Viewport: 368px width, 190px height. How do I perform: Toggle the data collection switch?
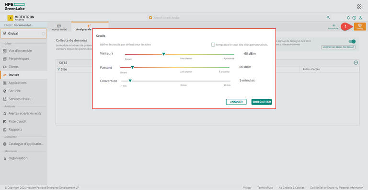coord(352,41)
